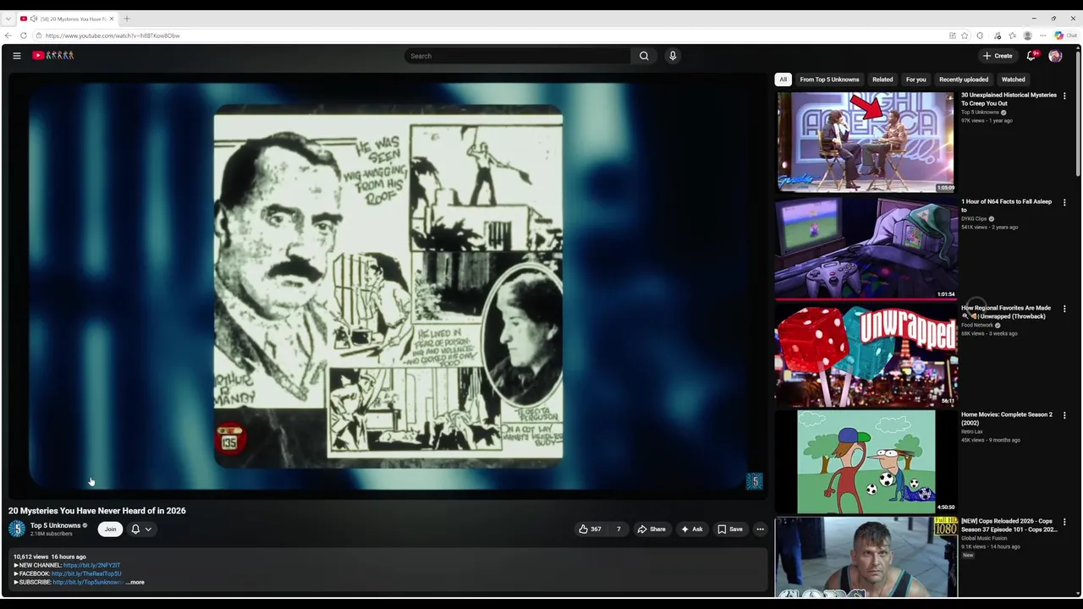Open the Create upload menu

[x=998, y=56]
